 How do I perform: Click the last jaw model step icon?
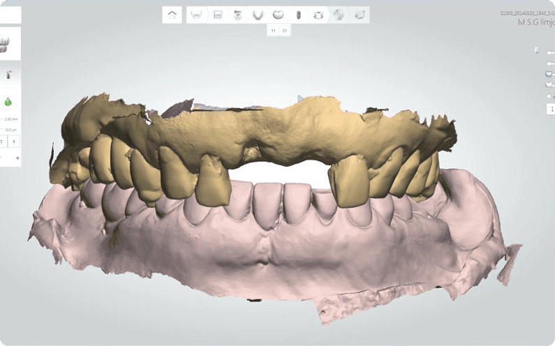[360, 15]
